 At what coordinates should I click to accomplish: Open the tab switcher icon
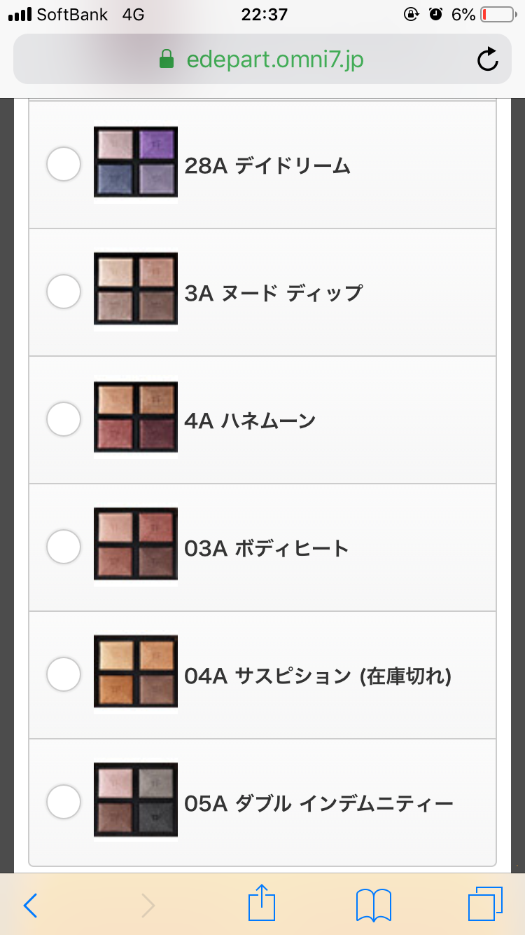click(485, 904)
